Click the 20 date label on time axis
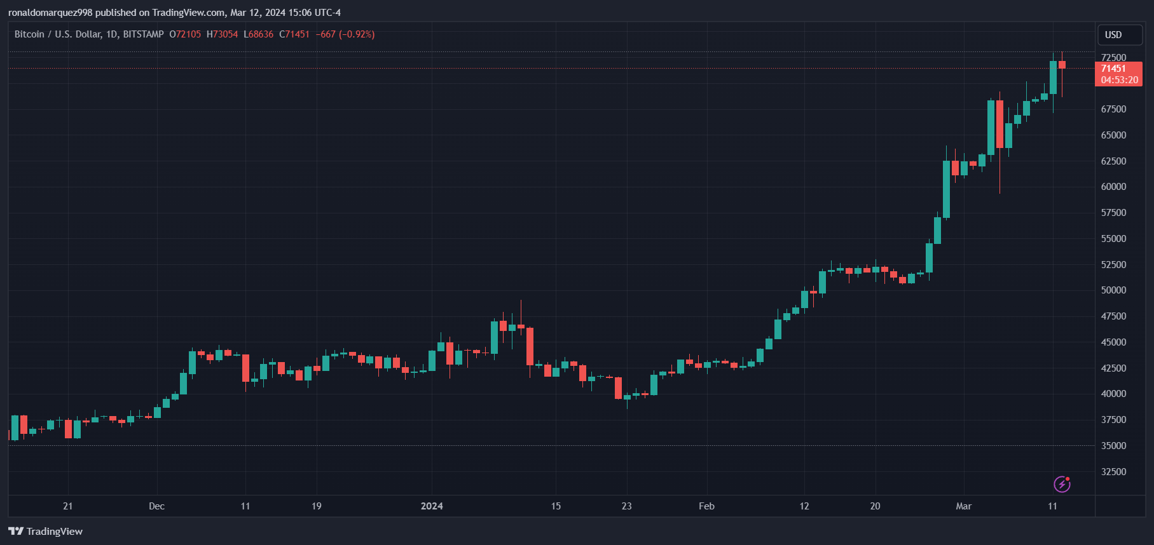The width and height of the screenshot is (1154, 545). pos(875,506)
